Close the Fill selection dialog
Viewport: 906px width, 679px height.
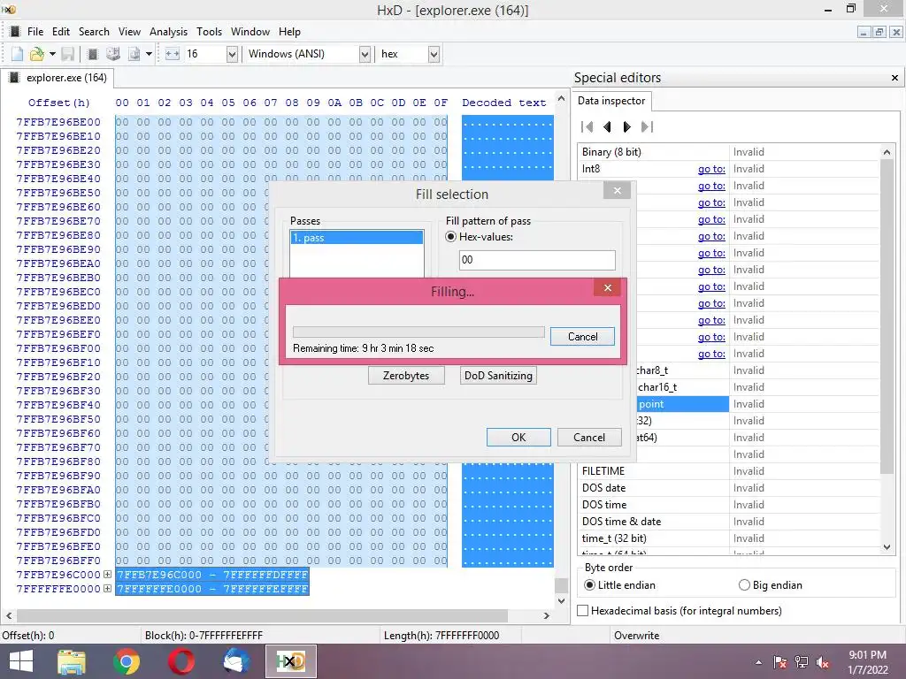click(x=617, y=191)
